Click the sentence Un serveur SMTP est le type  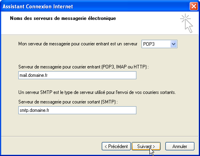tap(97, 92)
